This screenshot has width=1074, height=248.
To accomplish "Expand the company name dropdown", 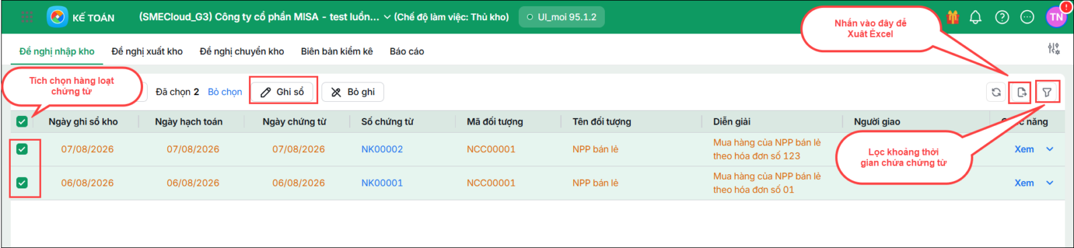I will (387, 17).
